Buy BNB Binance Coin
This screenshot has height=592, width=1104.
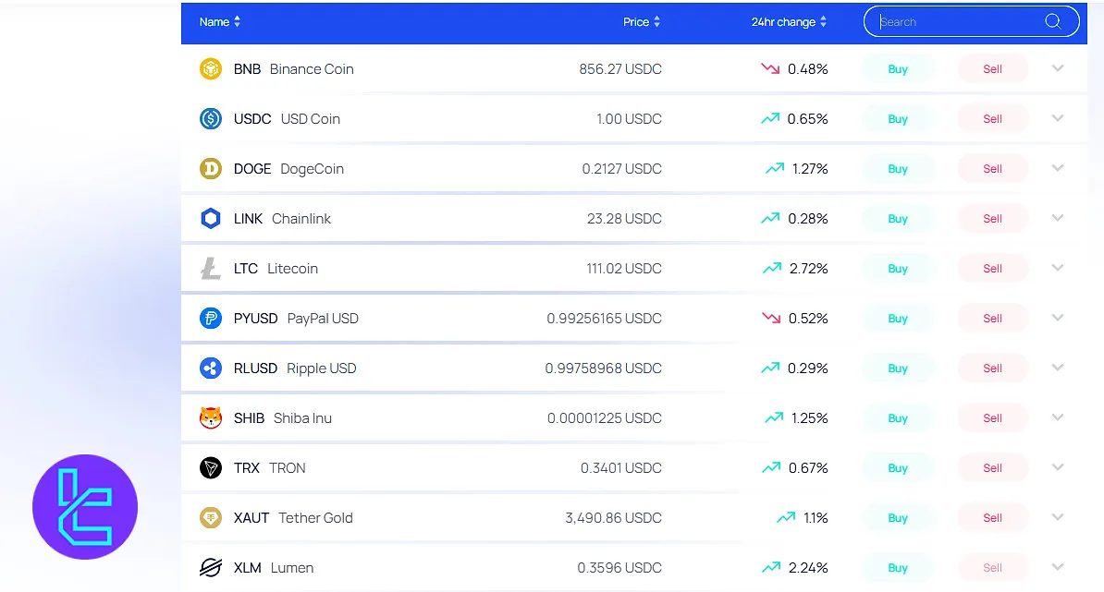point(898,69)
